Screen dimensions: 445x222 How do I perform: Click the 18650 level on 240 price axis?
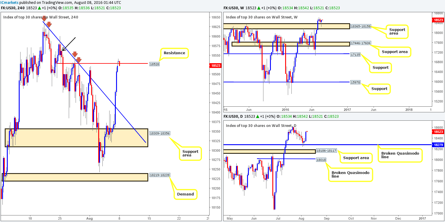(215, 17)
